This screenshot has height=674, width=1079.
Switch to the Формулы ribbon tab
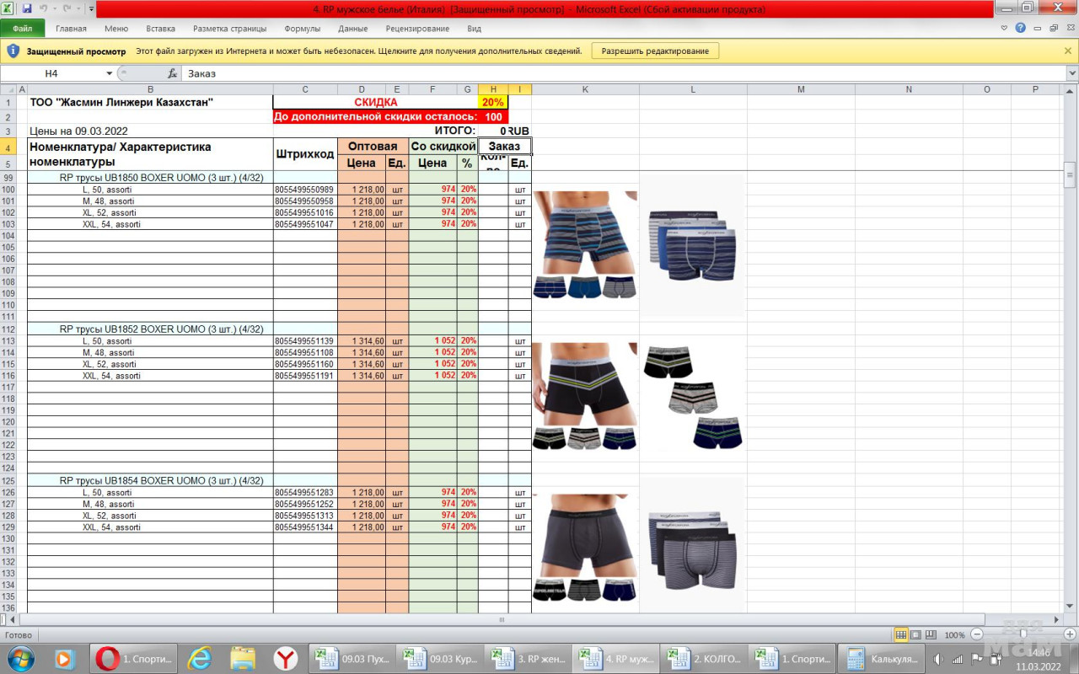302,28
